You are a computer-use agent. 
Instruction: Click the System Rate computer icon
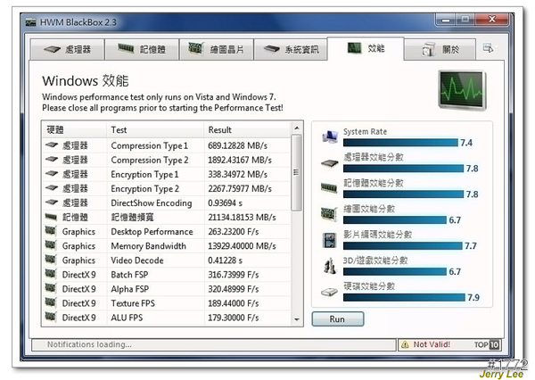(x=329, y=137)
